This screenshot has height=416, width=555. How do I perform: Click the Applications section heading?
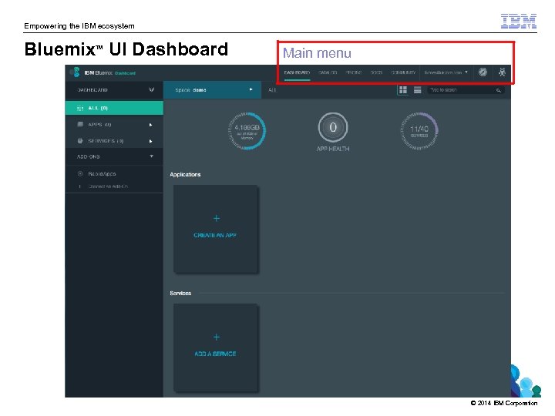click(185, 174)
